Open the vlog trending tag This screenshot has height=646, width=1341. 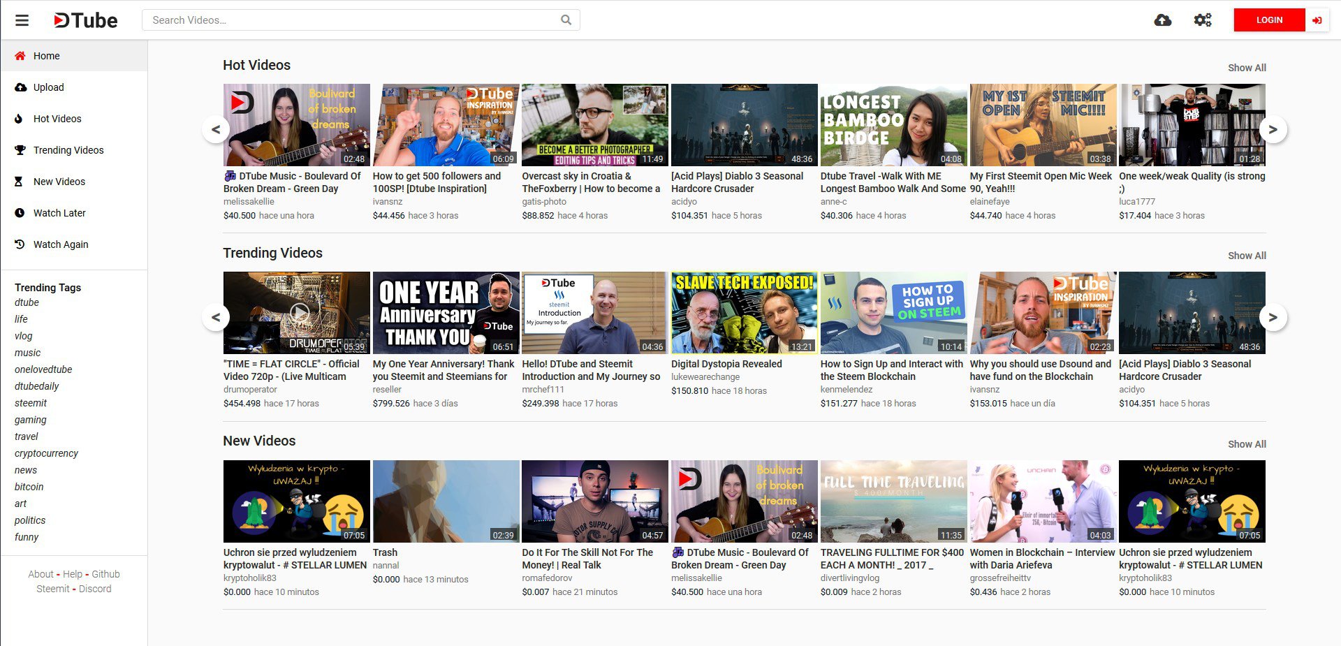pyautogui.click(x=24, y=336)
